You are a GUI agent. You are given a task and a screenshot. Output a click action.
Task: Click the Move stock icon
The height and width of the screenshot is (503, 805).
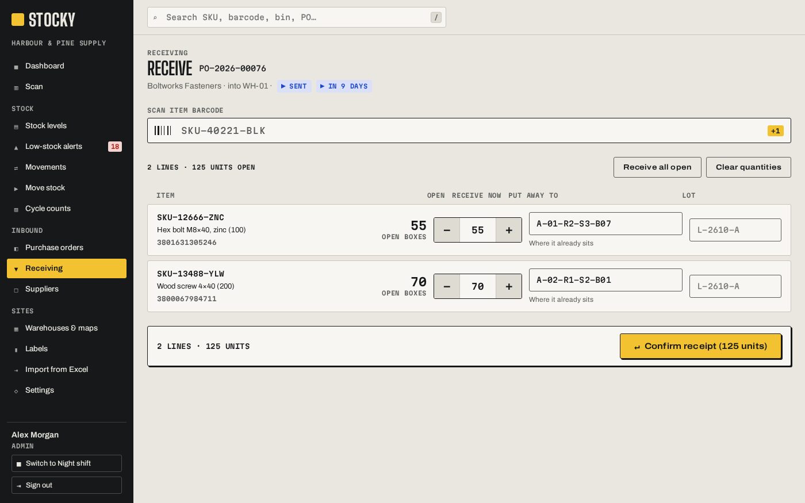[x=16, y=189]
